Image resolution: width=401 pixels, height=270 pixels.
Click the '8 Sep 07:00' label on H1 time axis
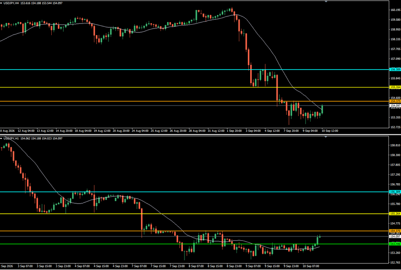tap(197, 266)
